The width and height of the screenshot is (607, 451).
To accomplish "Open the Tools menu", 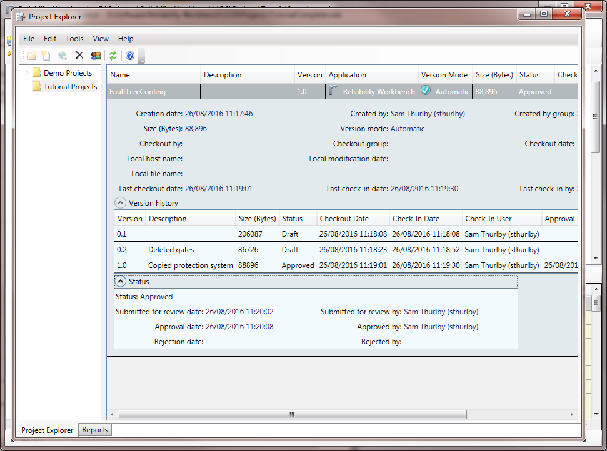I will point(74,39).
